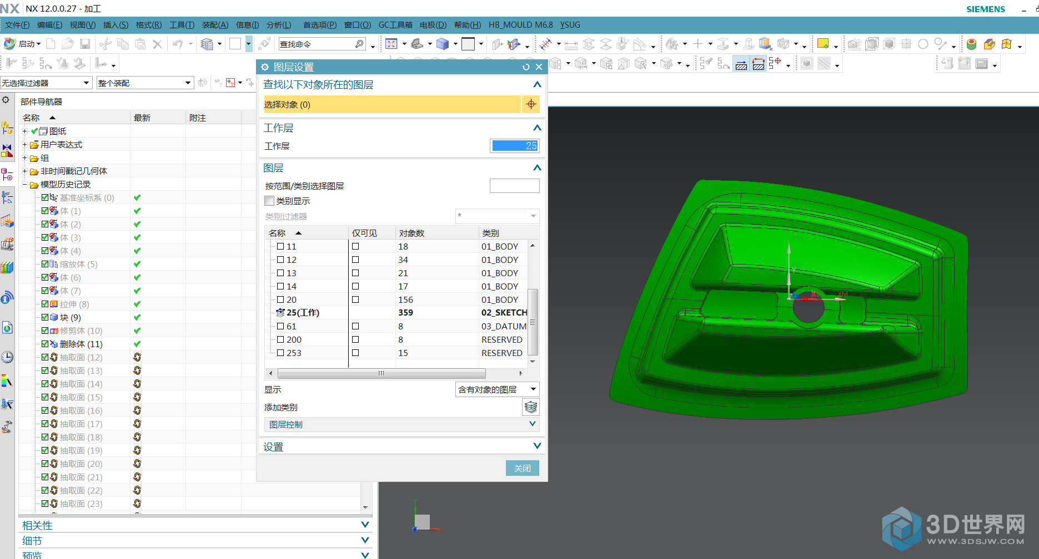Open the 分析(L) menu

coord(279,25)
